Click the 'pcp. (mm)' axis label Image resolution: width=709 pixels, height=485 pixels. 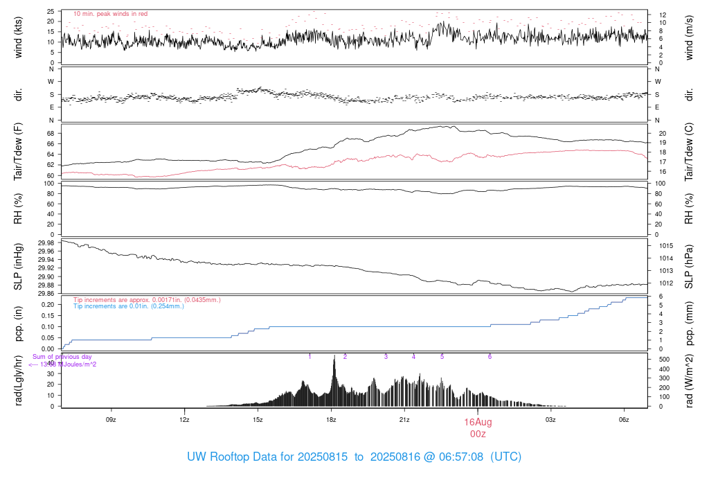689,324
